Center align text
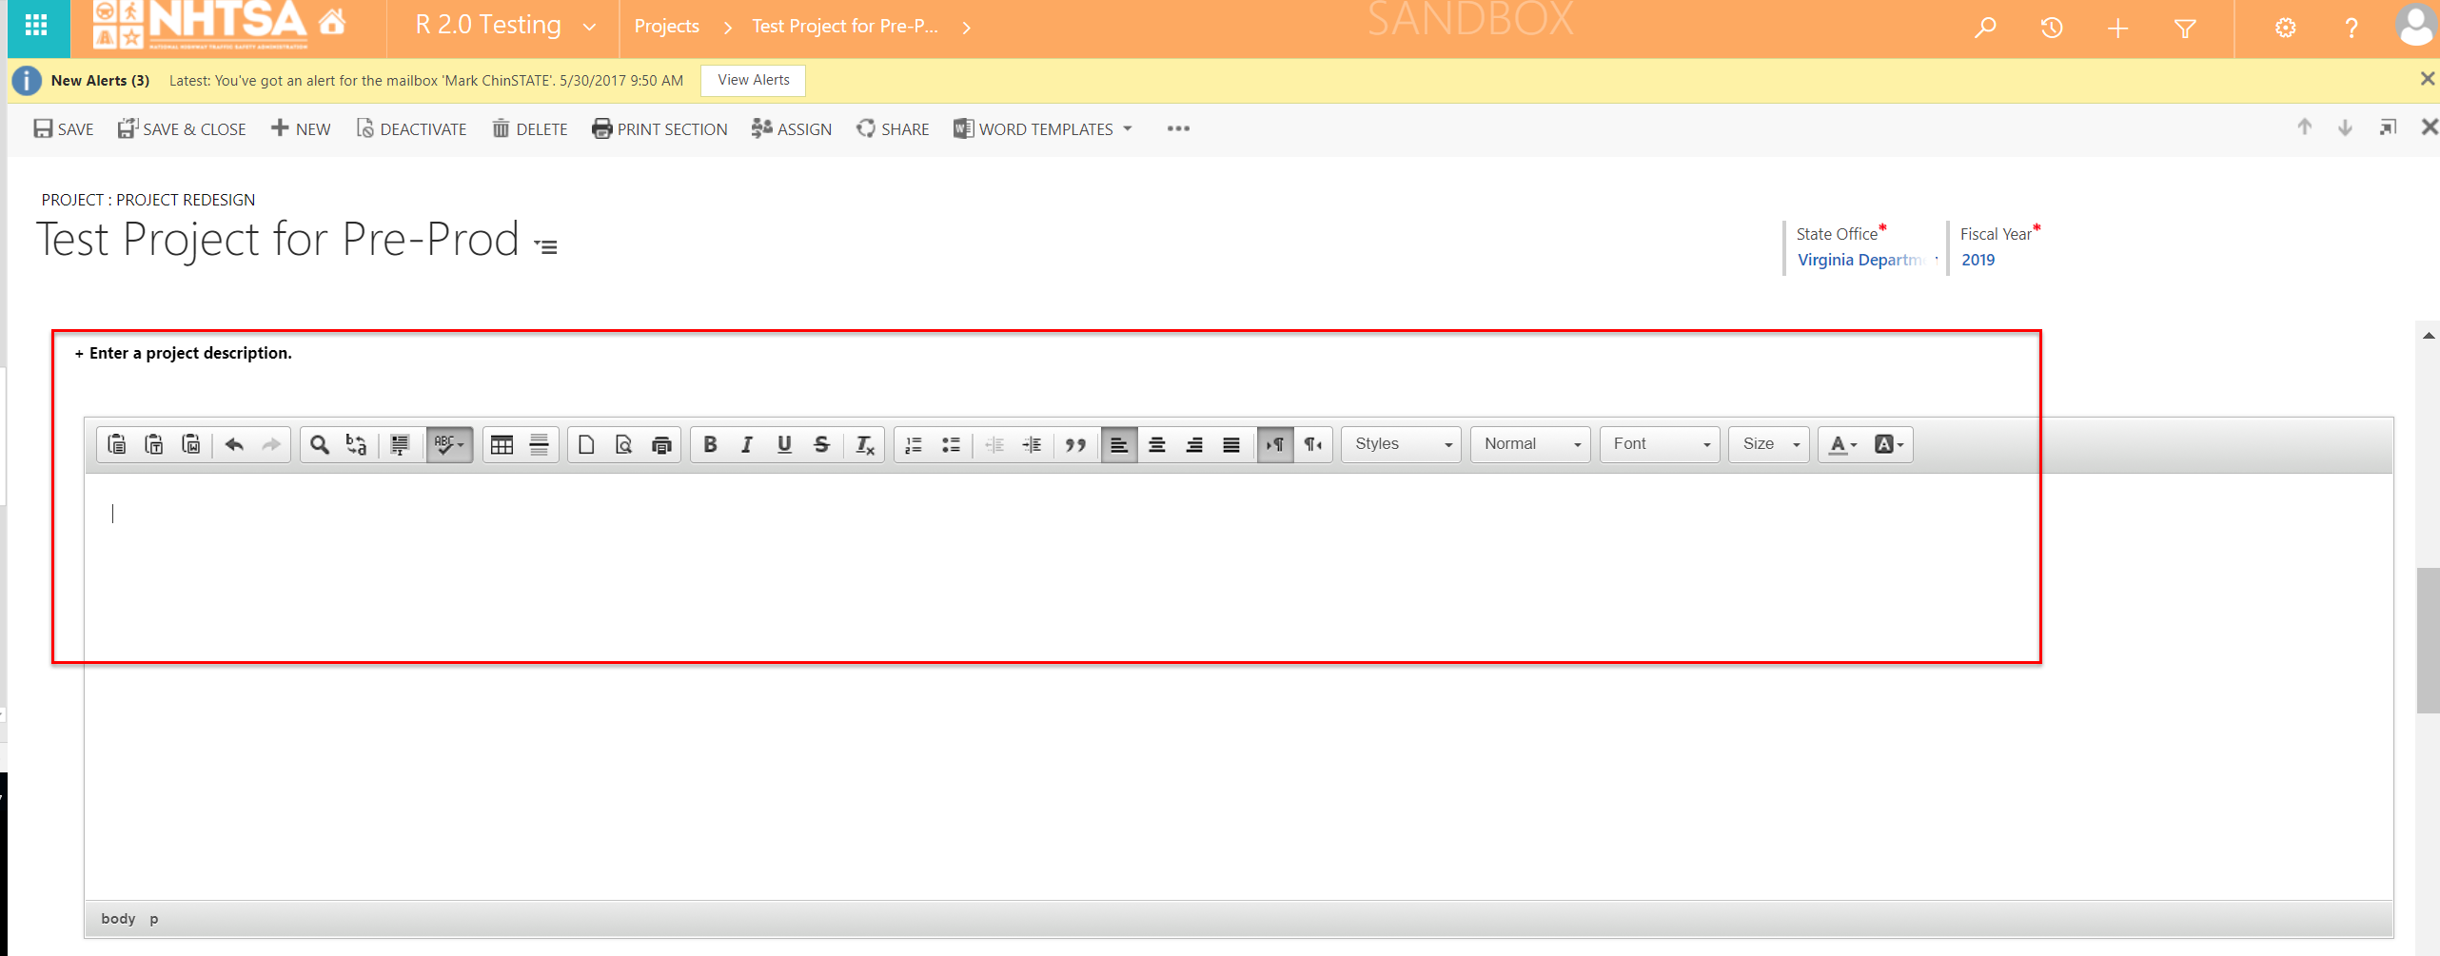This screenshot has height=956, width=2440. tap(1157, 444)
